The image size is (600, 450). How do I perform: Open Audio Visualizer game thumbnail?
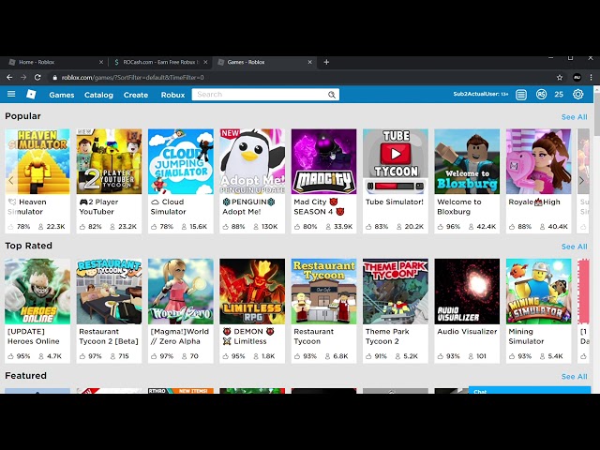[x=467, y=292]
